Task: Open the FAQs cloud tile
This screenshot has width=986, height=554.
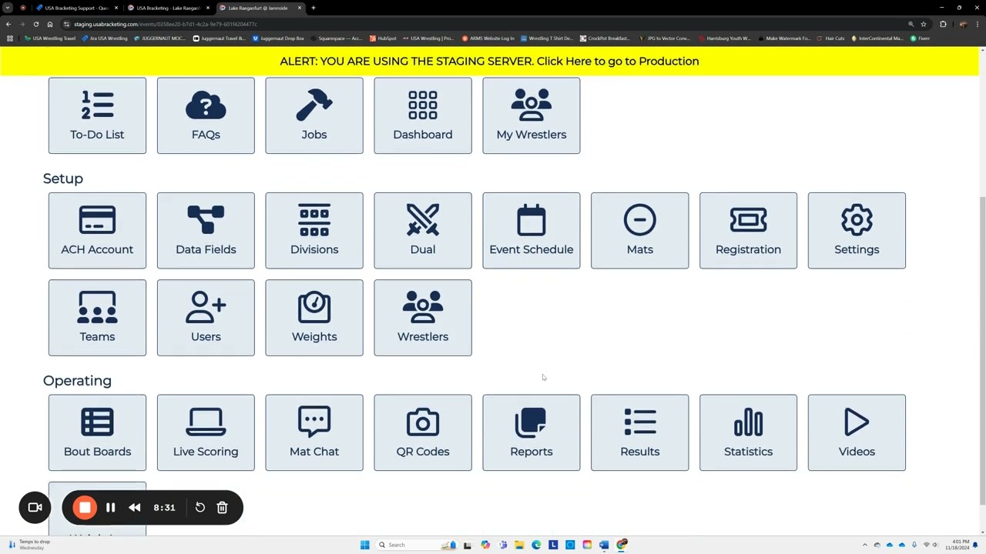Action: point(206,115)
